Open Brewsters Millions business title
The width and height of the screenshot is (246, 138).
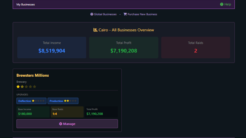pyautogui.click(x=33, y=76)
